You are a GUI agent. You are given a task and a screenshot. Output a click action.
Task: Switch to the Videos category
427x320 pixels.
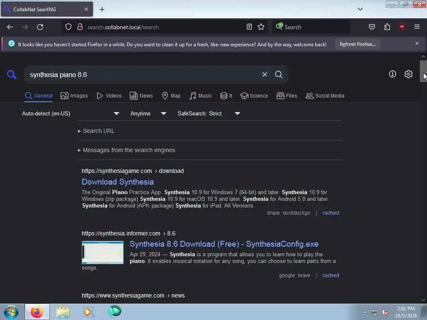(109, 96)
